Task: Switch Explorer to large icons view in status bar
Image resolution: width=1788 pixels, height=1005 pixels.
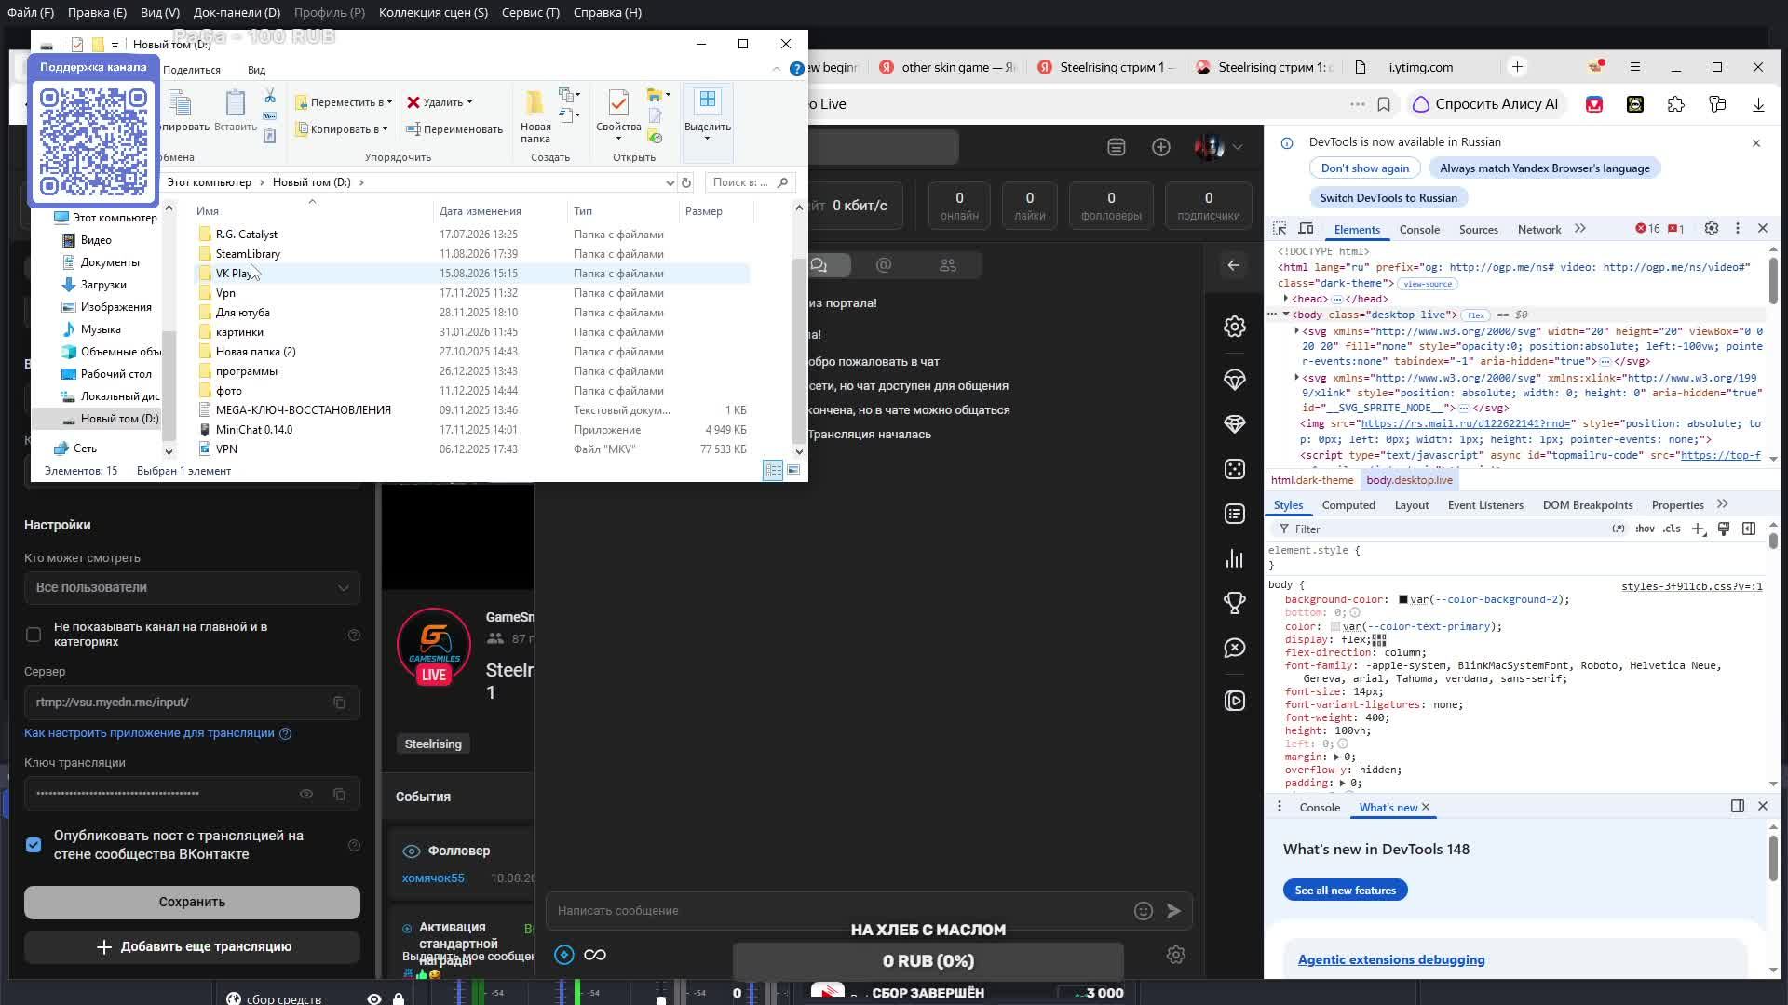Action: coord(793,471)
